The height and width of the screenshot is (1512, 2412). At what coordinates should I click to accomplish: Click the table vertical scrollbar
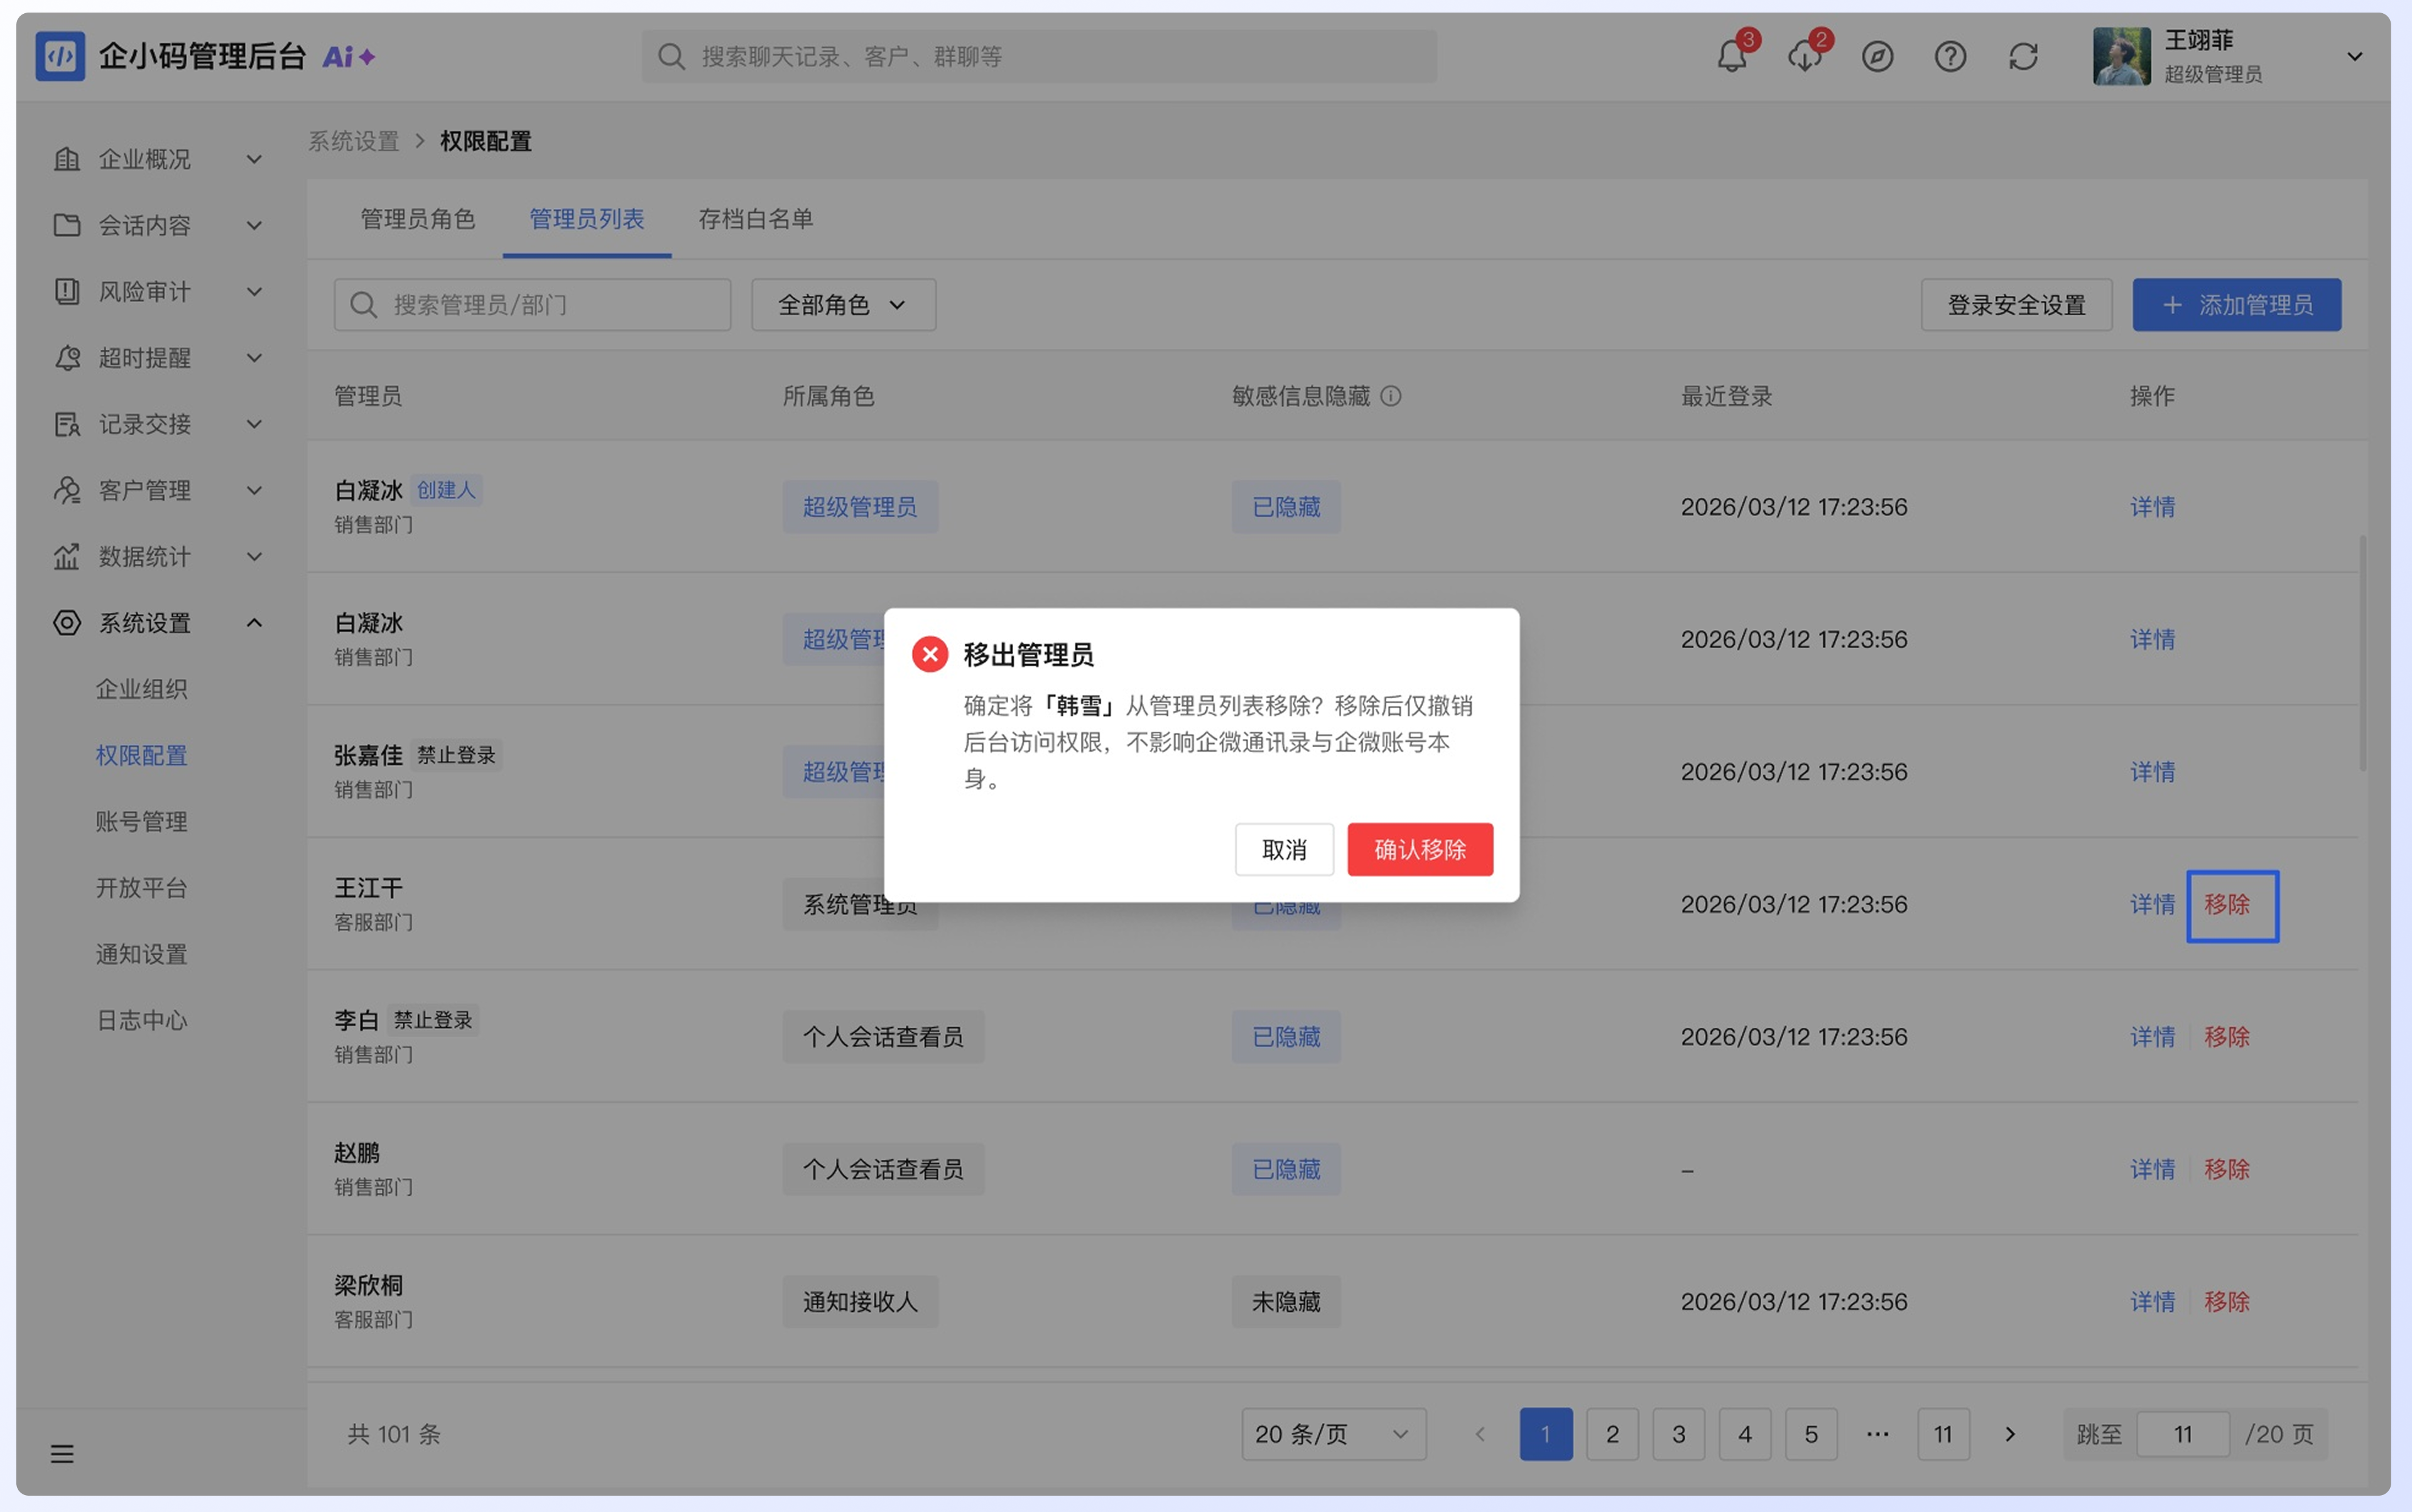2363,653
